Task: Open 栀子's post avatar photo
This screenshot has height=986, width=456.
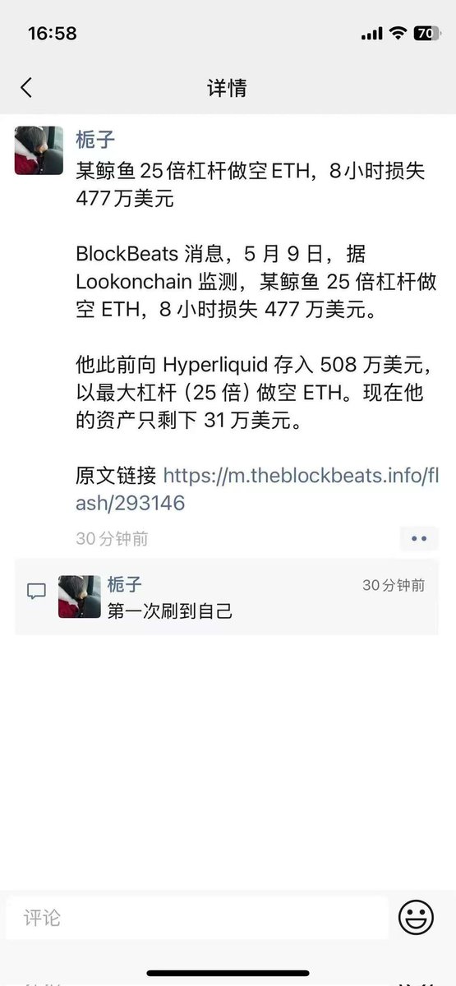Action: tap(39, 150)
